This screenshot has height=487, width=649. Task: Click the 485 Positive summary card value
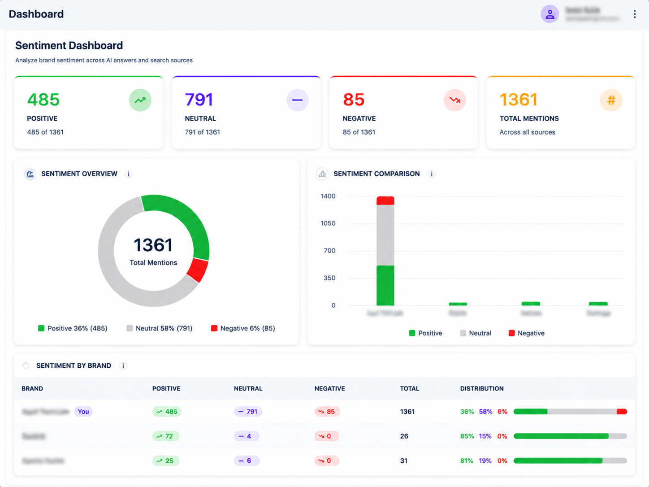coord(43,100)
